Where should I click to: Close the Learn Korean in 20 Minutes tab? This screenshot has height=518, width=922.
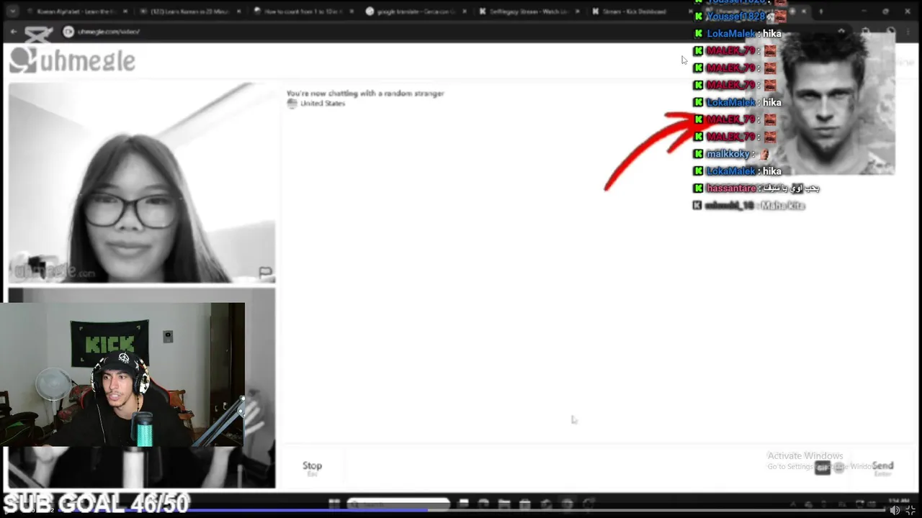click(239, 12)
